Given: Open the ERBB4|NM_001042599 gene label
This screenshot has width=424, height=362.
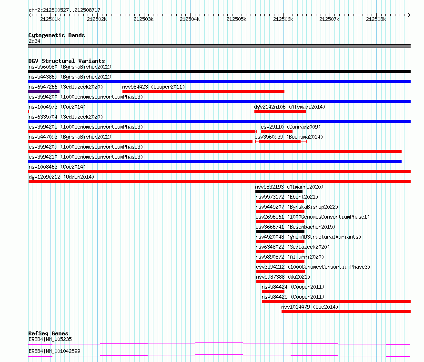Looking at the screenshot, I should [54, 351].
